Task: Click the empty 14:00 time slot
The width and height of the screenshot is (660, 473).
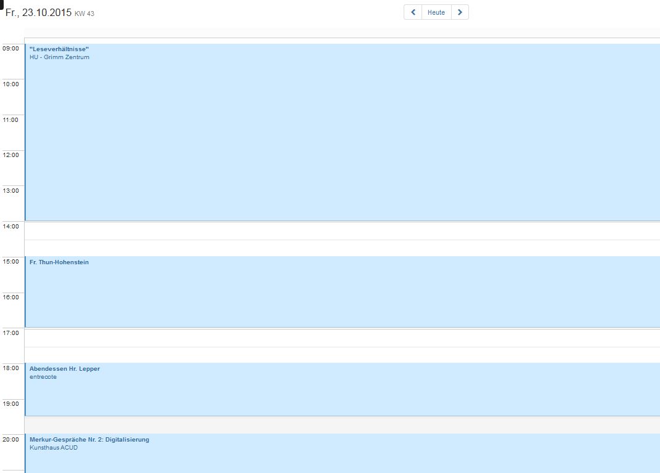Action: 342,231
